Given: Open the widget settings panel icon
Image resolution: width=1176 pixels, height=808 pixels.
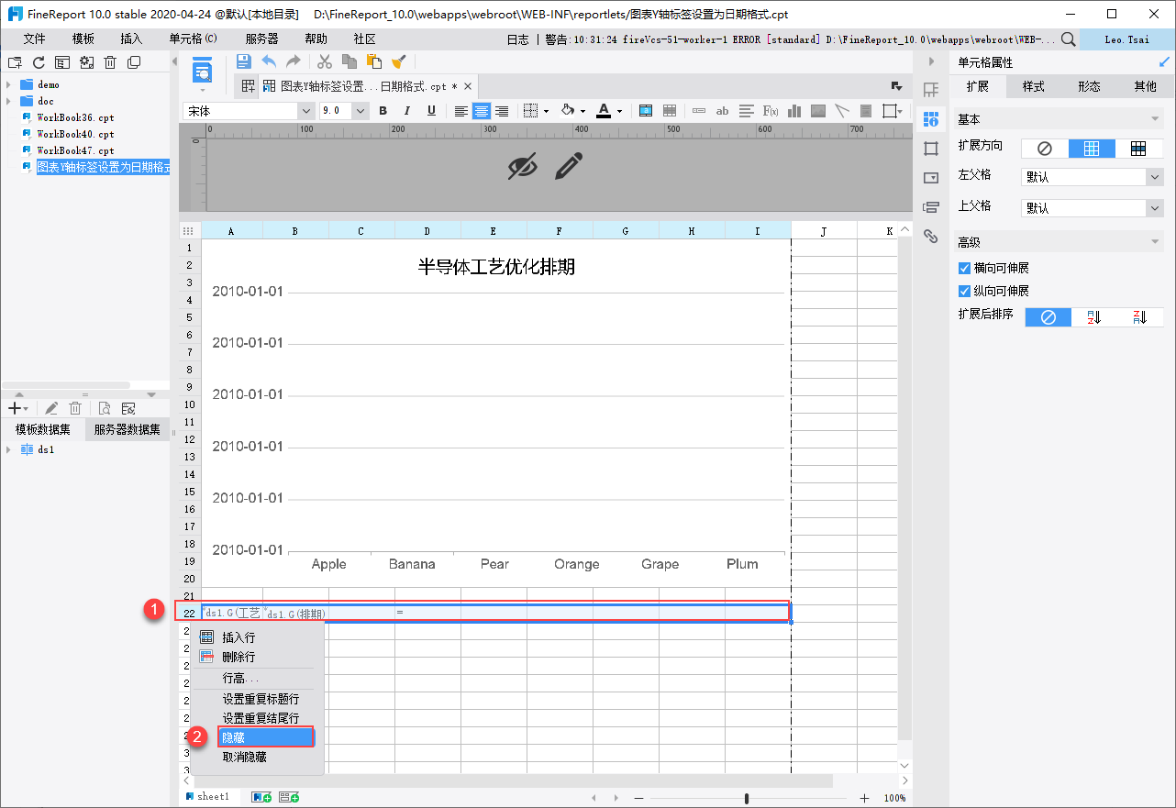Looking at the screenshot, I should point(931,178).
